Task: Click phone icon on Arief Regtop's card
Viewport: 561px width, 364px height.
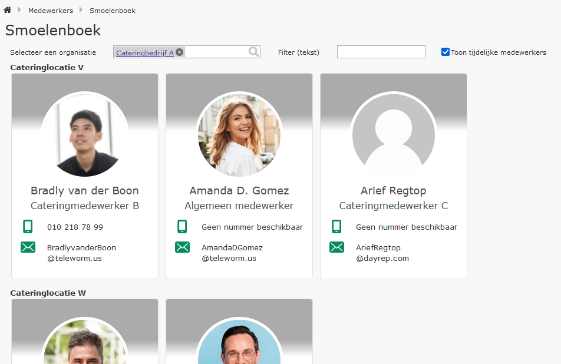Action: point(336,227)
